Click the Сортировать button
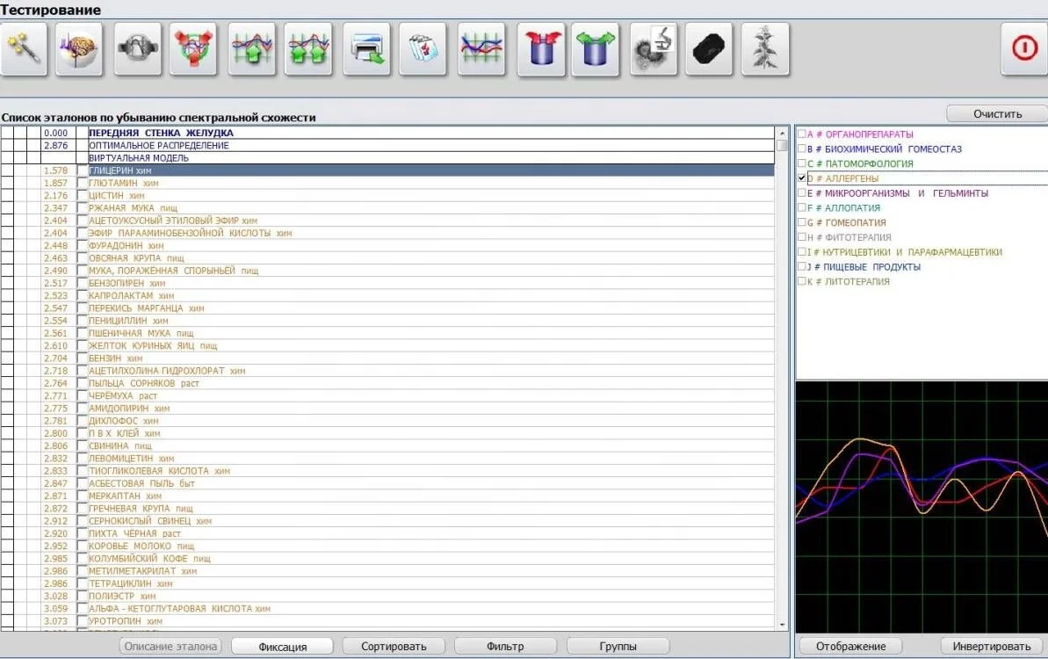The height and width of the screenshot is (659, 1048). [x=394, y=647]
